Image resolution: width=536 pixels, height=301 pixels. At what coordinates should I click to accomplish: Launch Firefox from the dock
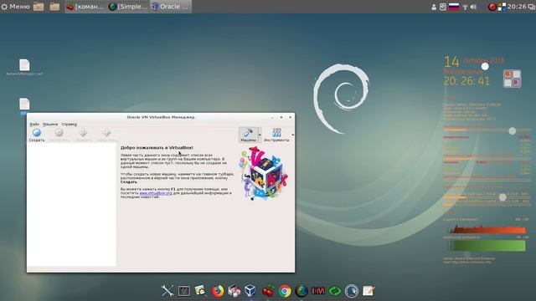click(218, 291)
